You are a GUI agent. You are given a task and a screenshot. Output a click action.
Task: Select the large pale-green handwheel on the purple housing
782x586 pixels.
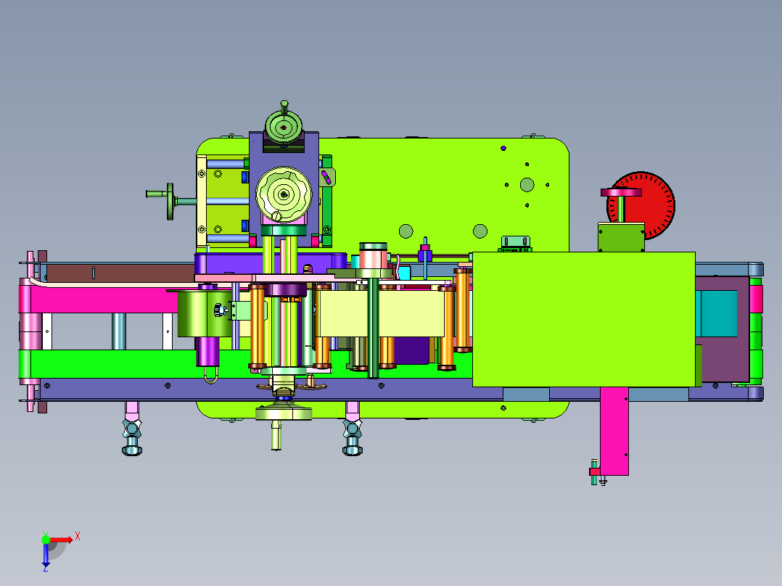click(284, 195)
